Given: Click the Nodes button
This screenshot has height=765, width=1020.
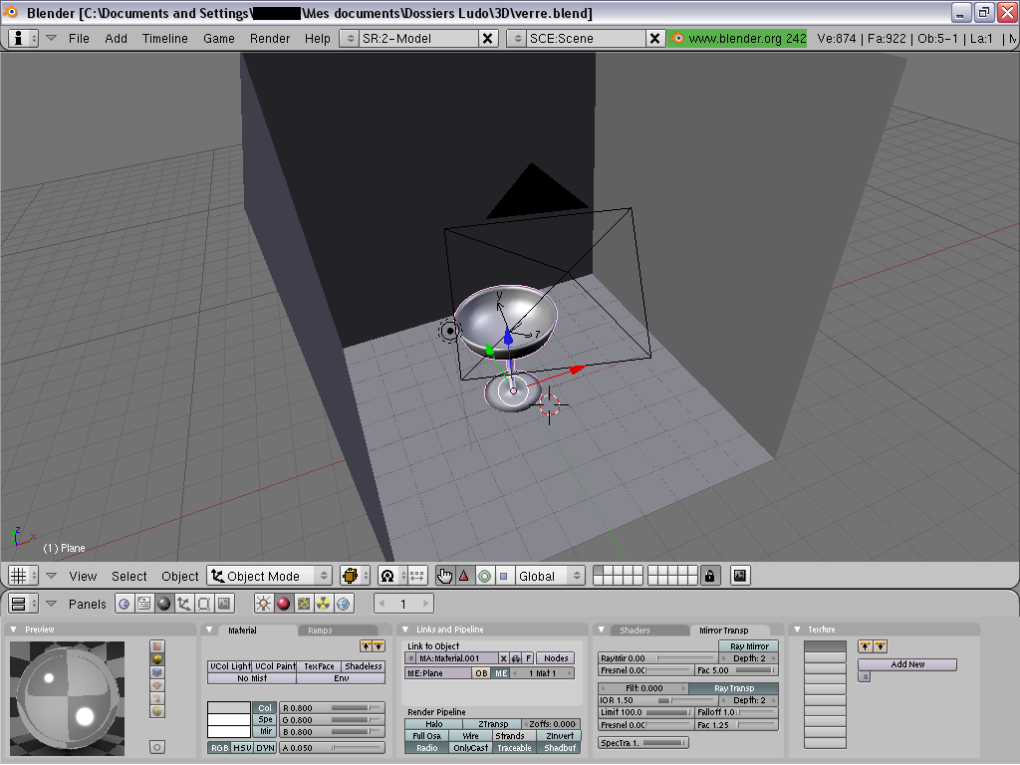Looking at the screenshot, I should 556,658.
